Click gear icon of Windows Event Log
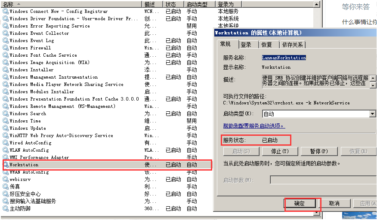 tap(5, 40)
